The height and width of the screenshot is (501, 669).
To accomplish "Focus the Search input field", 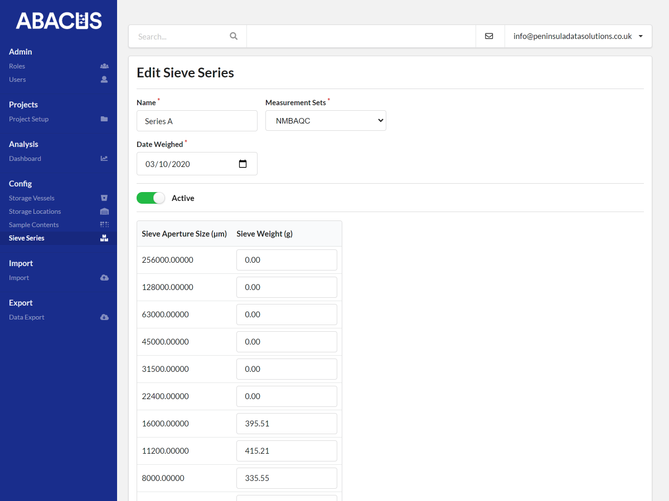I will (x=187, y=36).
